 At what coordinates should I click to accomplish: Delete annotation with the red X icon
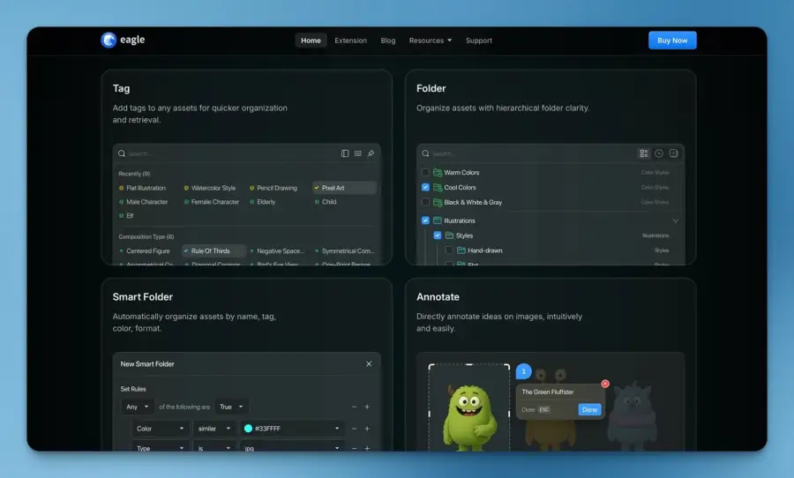click(605, 384)
